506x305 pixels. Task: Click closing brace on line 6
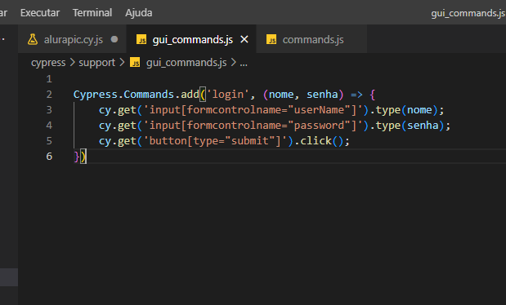coord(76,157)
